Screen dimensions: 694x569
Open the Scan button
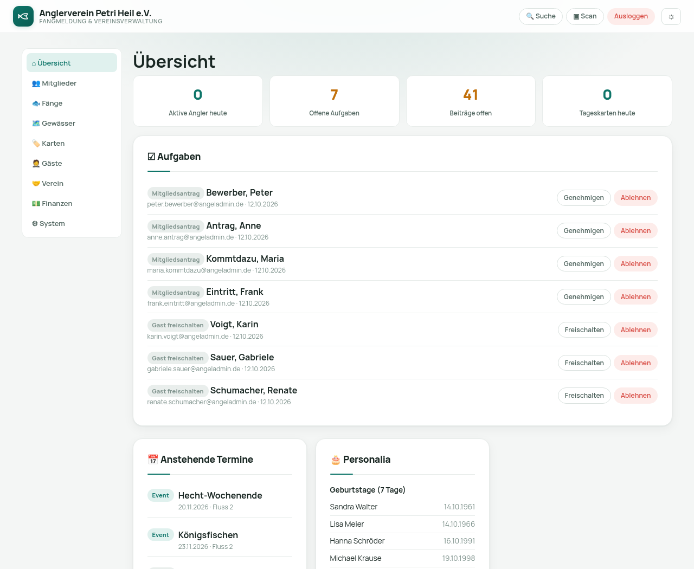pyautogui.click(x=585, y=16)
